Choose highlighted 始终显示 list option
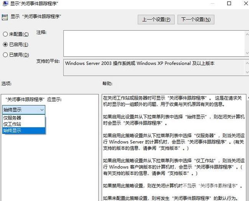The image size is (249, 201). (x=24, y=130)
